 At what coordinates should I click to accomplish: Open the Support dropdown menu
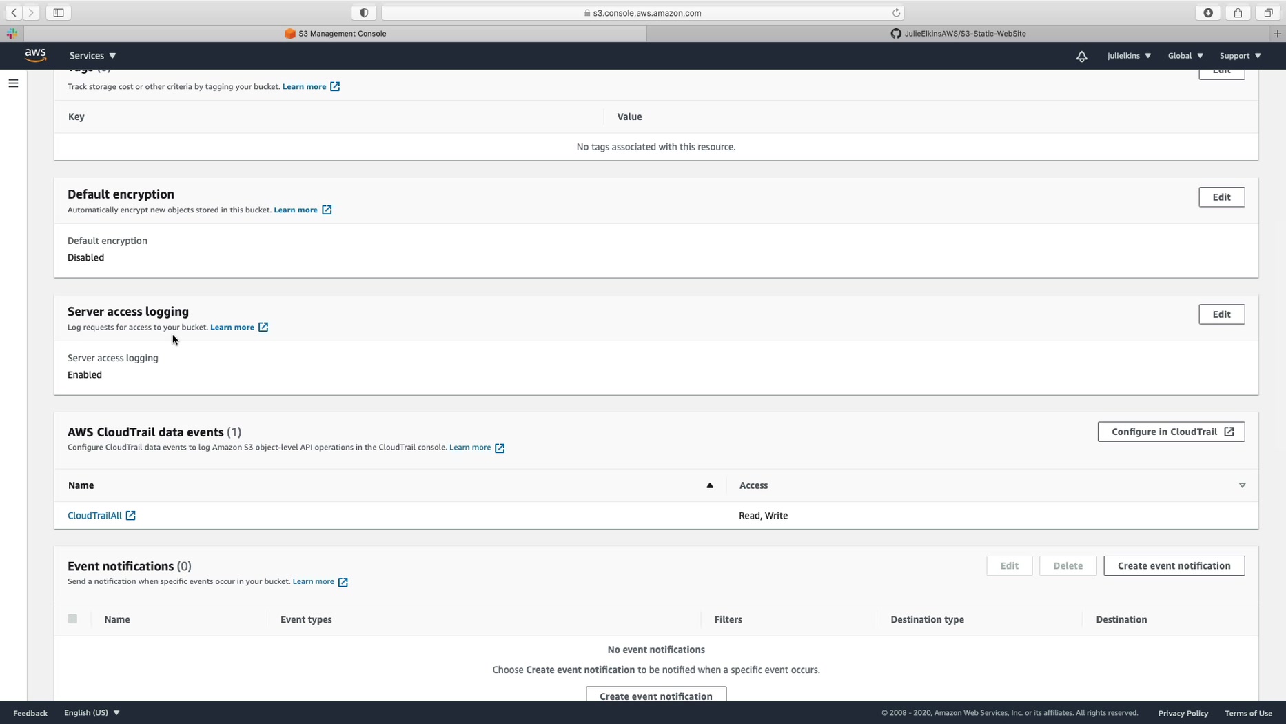1240,55
